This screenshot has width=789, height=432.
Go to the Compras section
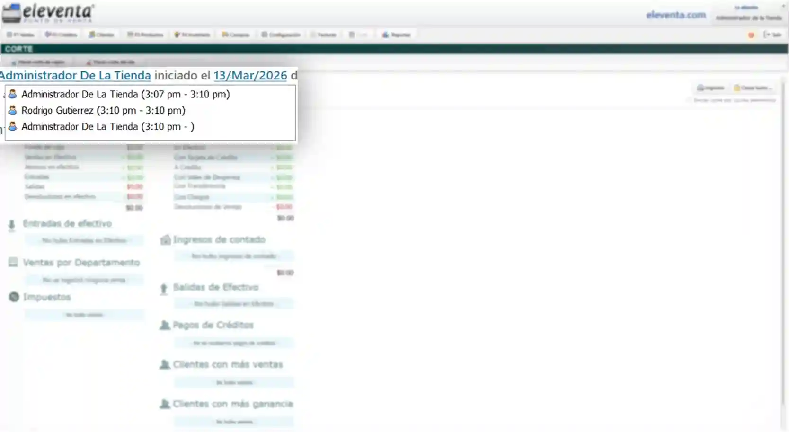pos(235,35)
